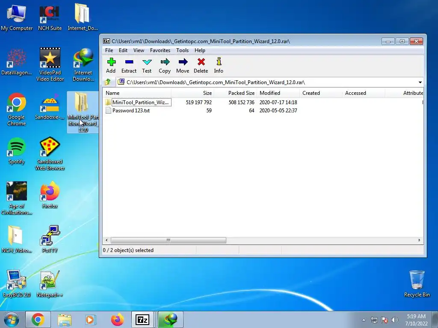This screenshot has width=438, height=328.
Task: Select the Recycle Bin icon
Action: click(x=417, y=284)
